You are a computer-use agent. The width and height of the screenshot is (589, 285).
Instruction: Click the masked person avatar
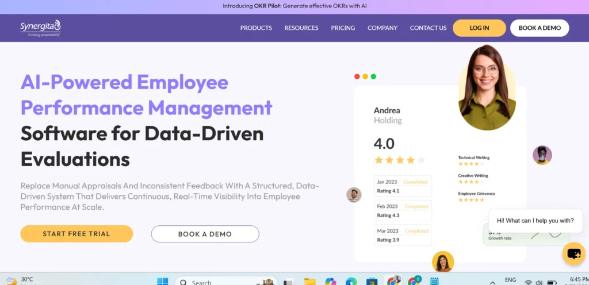coord(542,155)
